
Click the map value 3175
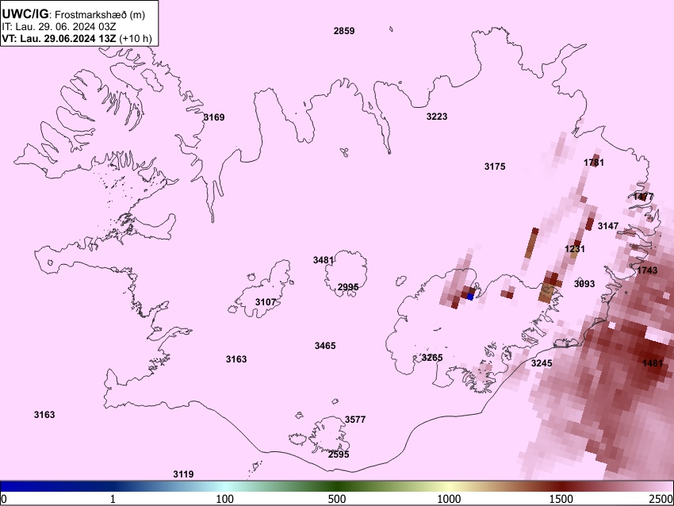pos(495,167)
